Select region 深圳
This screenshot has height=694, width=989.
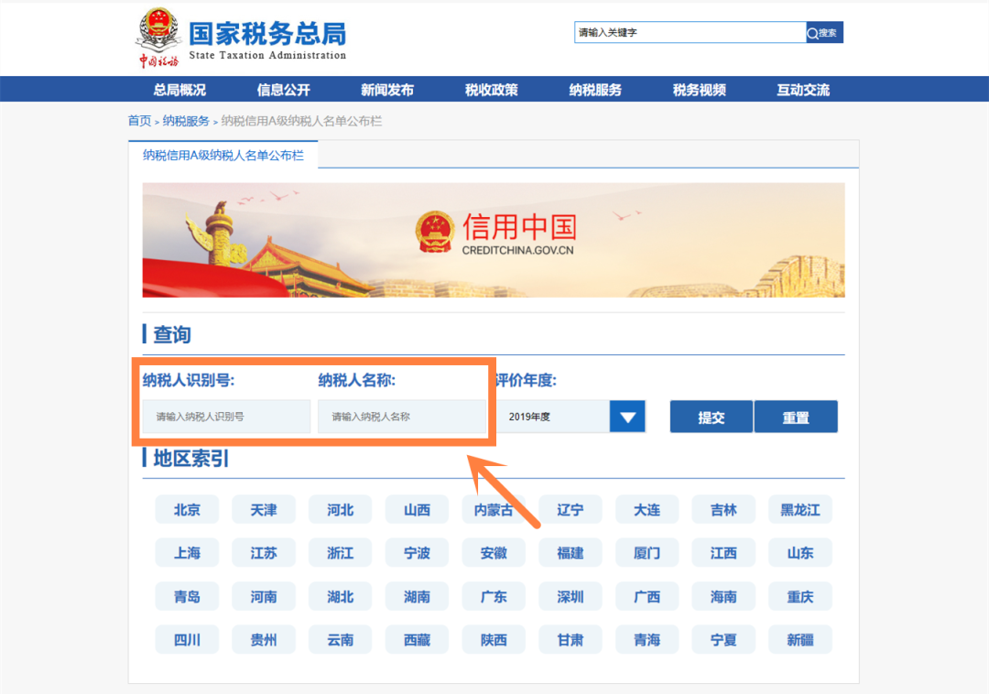[571, 596]
